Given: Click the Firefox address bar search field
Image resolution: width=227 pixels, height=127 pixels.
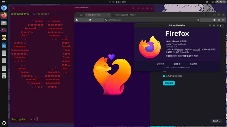Looking at the screenshot, I should [152, 20].
